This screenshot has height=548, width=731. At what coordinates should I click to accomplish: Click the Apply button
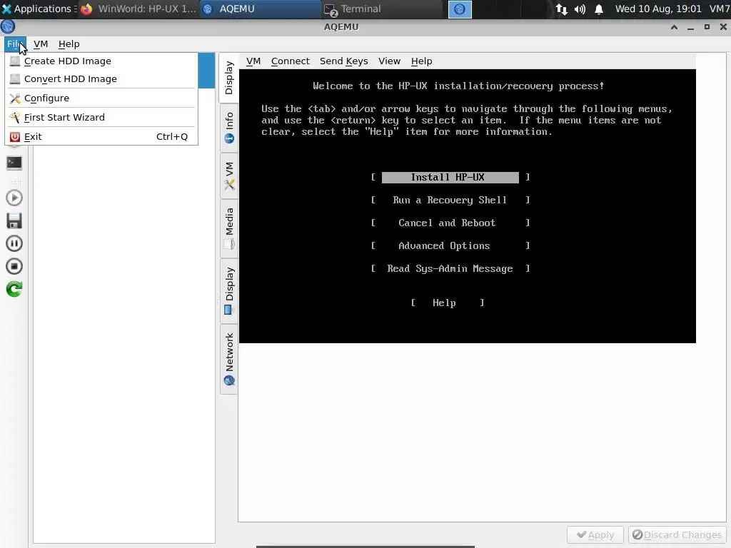pyautogui.click(x=595, y=535)
